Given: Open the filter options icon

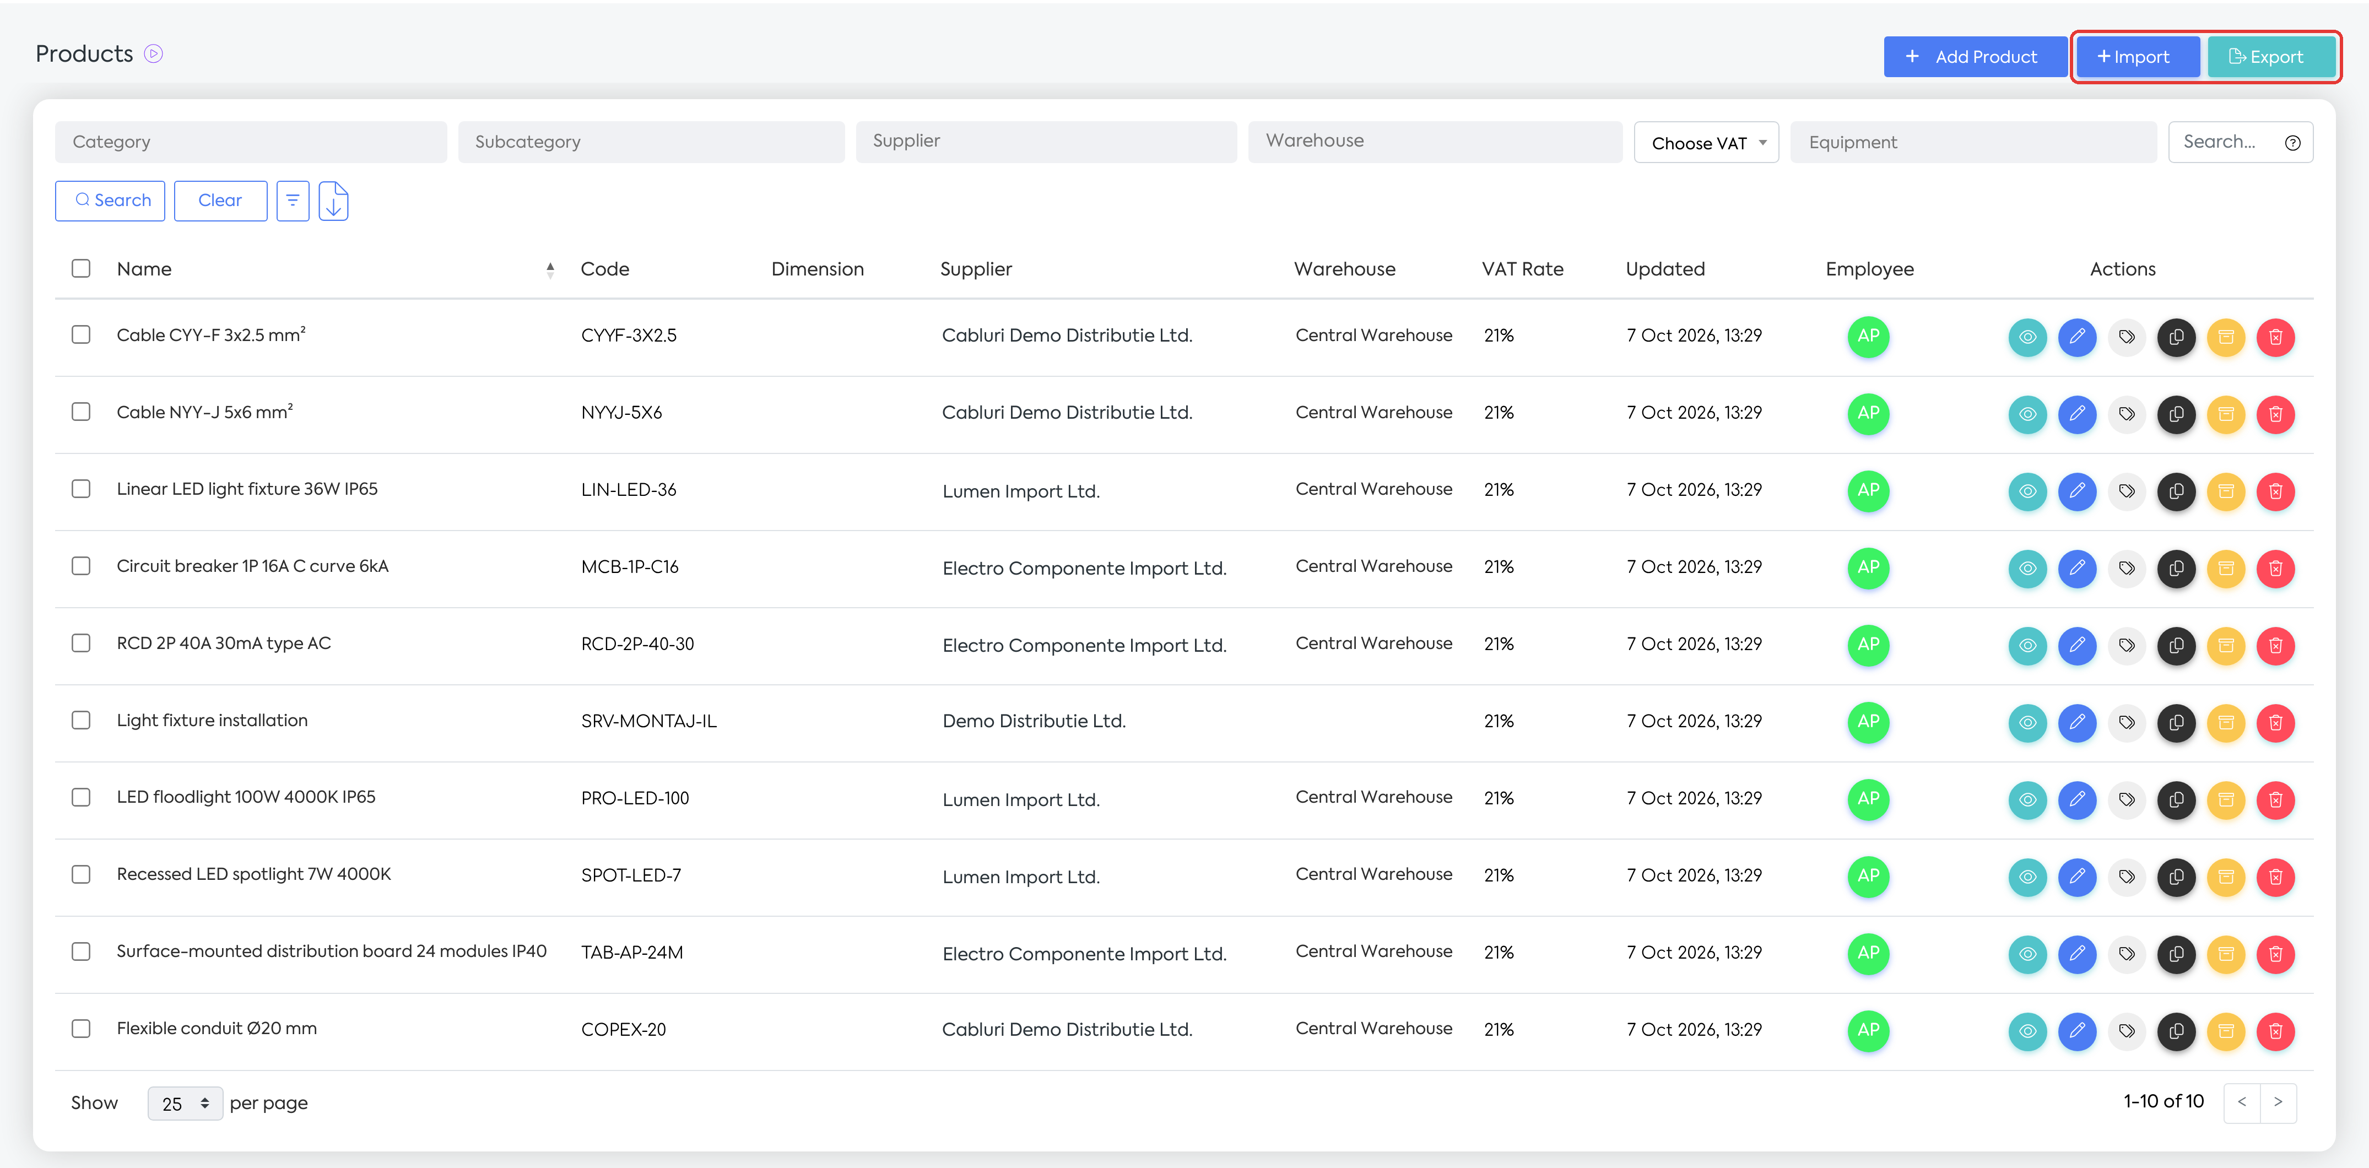Looking at the screenshot, I should pos(293,201).
